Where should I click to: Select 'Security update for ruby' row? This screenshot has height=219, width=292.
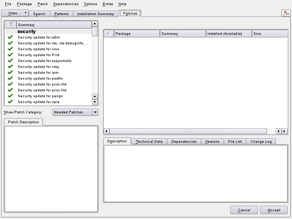point(48,66)
